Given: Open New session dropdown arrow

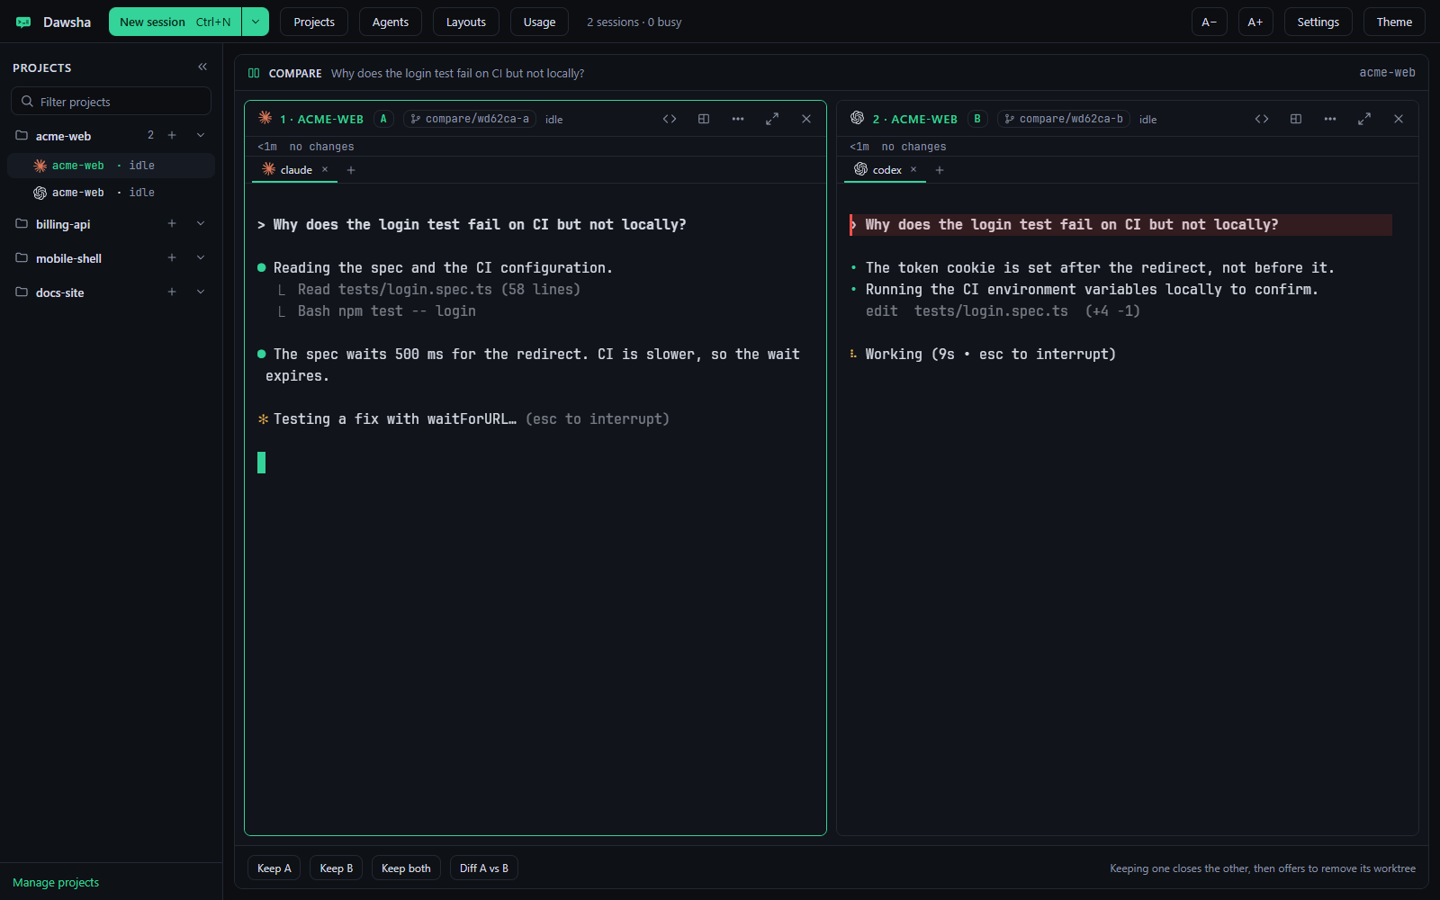Looking at the screenshot, I should point(256,22).
